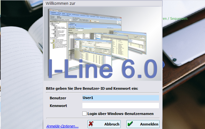205x129 pixels.
Task: Focus the empty Kennwort password field
Action: tap(121, 105)
